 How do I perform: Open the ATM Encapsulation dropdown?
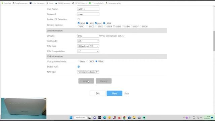(88, 51)
